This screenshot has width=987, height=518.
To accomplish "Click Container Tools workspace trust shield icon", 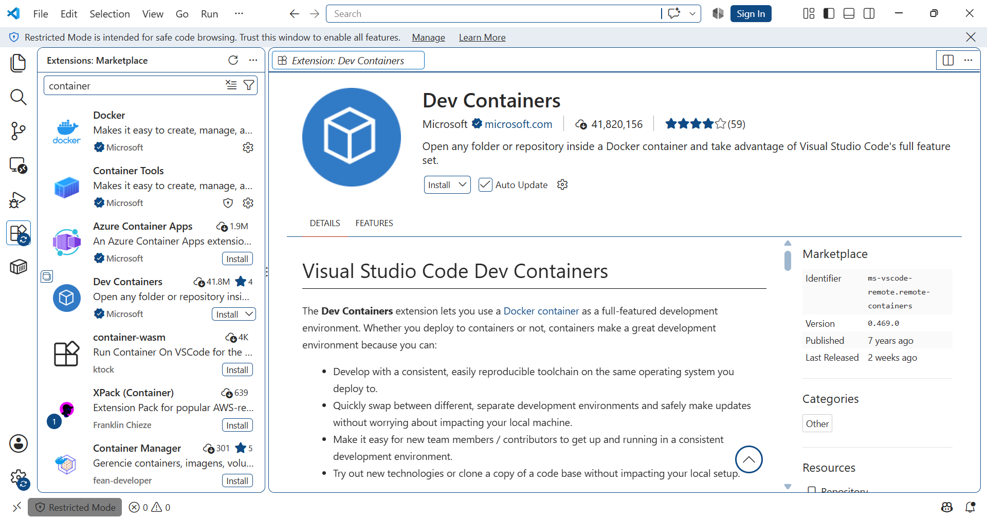I will [228, 203].
